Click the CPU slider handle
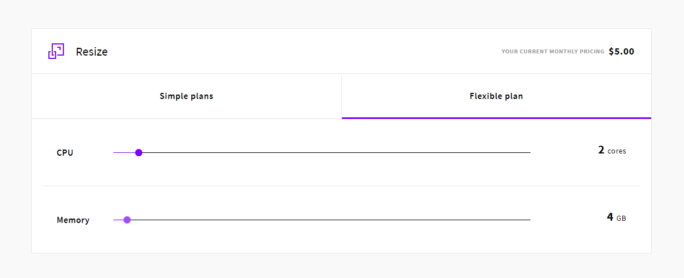The width and height of the screenshot is (684, 278). 139,152
